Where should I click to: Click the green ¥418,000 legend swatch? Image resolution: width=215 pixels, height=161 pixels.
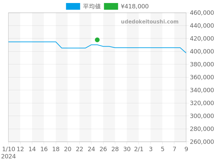[x=111, y=6]
